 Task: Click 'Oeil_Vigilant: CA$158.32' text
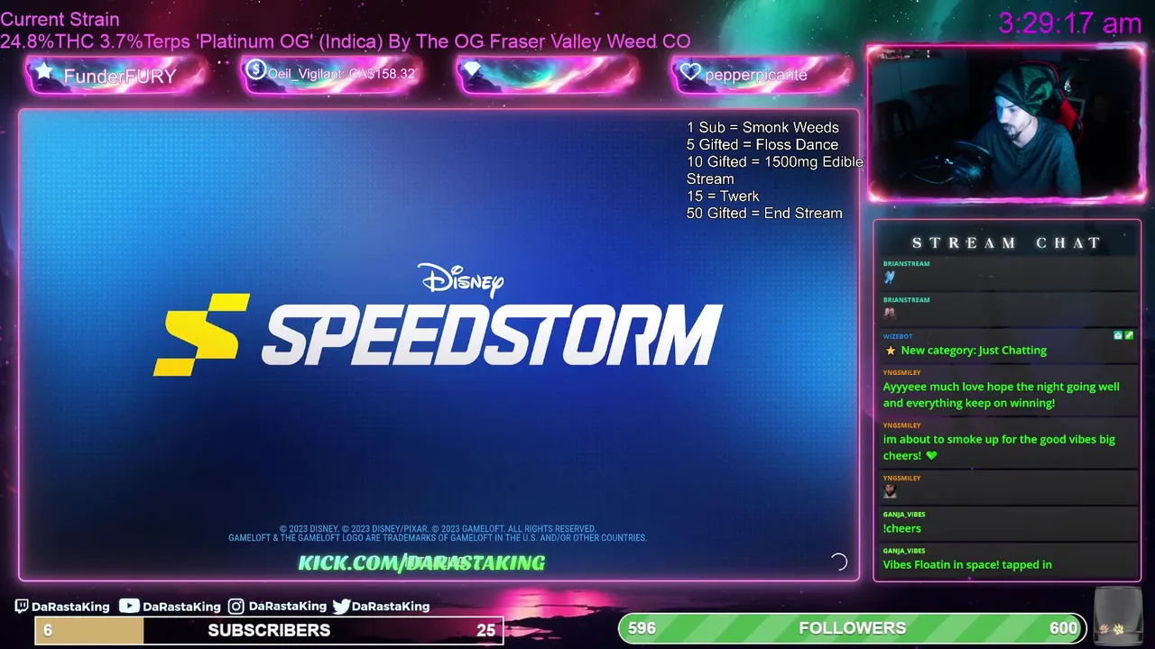(341, 74)
